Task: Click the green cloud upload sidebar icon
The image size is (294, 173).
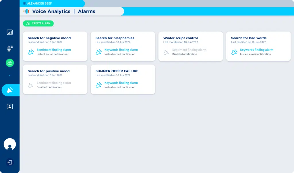Action: 10,63
